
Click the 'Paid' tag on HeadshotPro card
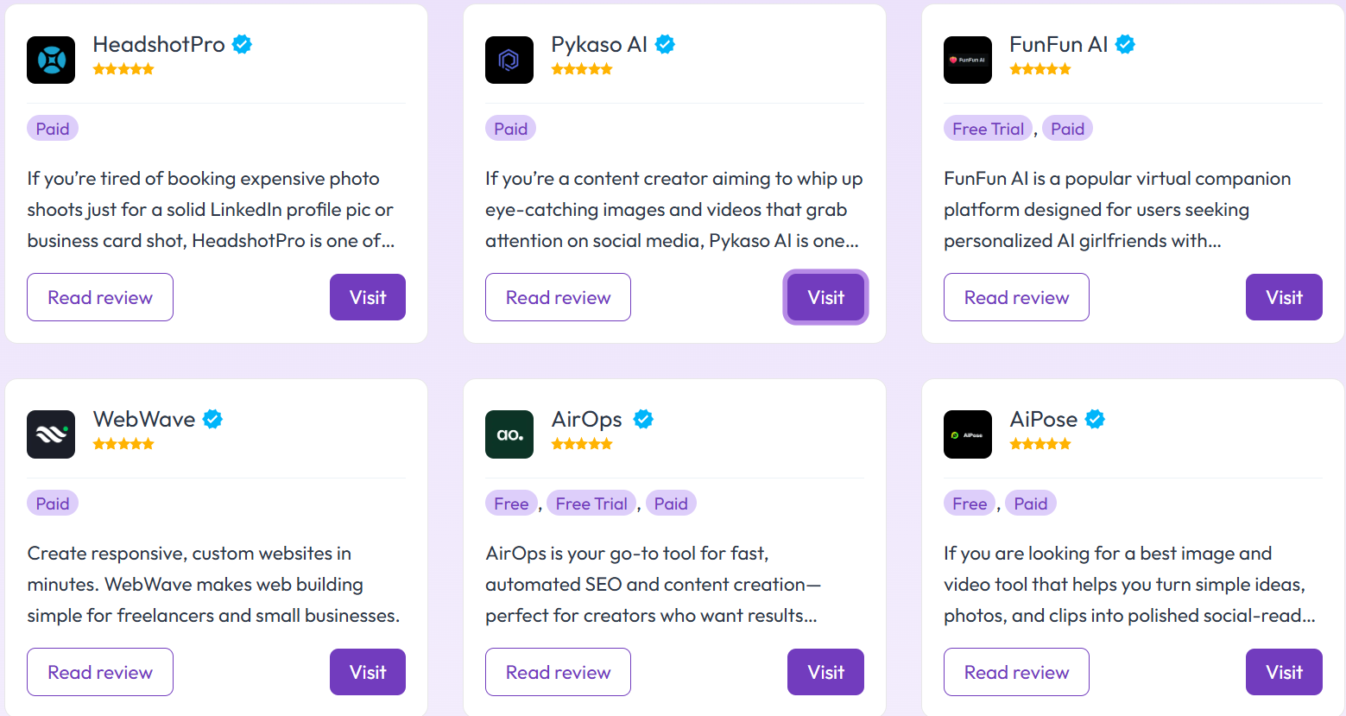pyautogui.click(x=52, y=128)
